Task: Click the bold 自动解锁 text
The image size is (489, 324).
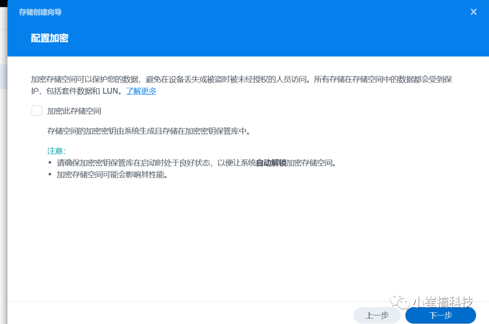Action: click(271, 163)
